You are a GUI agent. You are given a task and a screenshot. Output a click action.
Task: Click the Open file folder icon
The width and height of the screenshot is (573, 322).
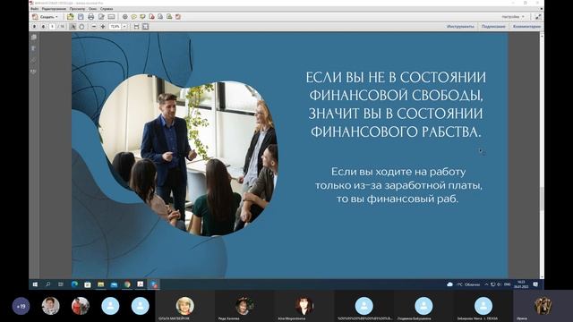(x=70, y=17)
